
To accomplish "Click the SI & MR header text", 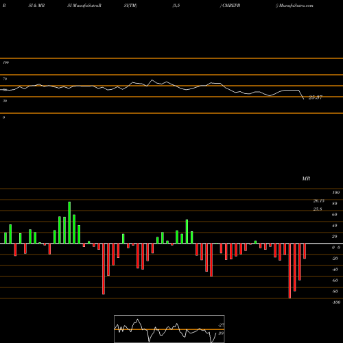I will (x=36, y=5).
